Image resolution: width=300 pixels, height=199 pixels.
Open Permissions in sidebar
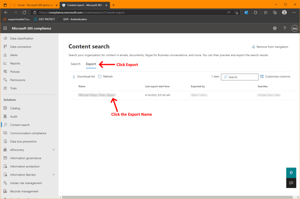(x=18, y=80)
